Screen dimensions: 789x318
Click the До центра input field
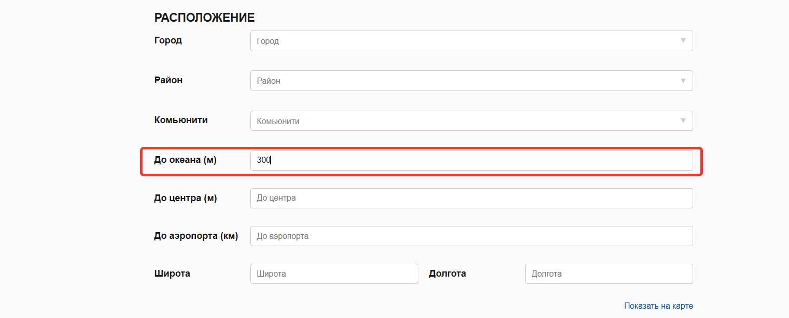[472, 198]
